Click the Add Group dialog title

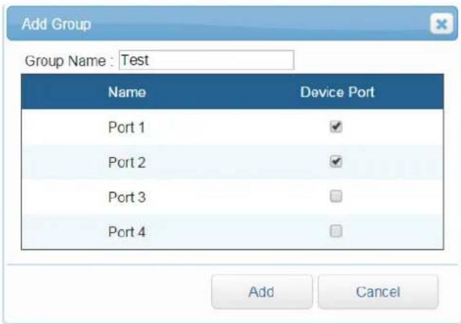click(x=56, y=24)
